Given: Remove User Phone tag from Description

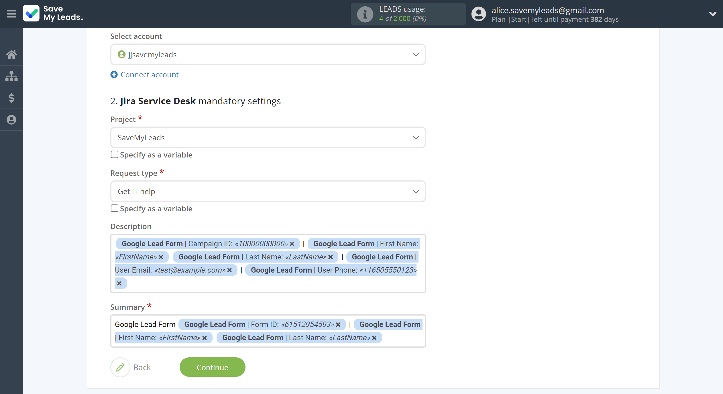Looking at the screenshot, I should tap(119, 283).
